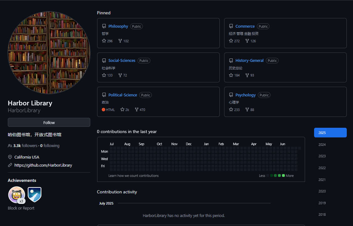Image resolution: width=353 pixels, height=226 pixels.
Task: Switch to 2024 contributions
Action: pyautogui.click(x=322, y=144)
